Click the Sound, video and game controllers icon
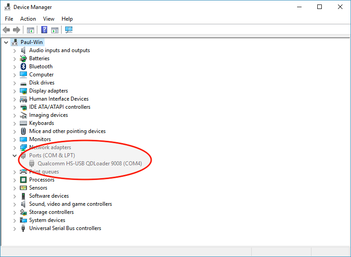Image resolution: width=351 pixels, height=257 pixels. point(23,204)
